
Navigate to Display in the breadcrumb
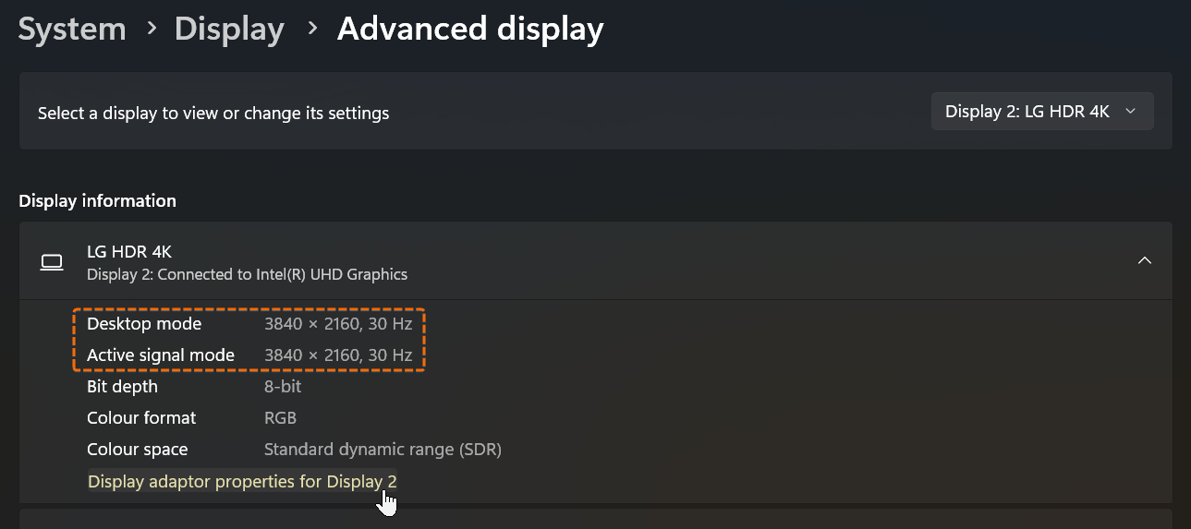[x=229, y=29]
